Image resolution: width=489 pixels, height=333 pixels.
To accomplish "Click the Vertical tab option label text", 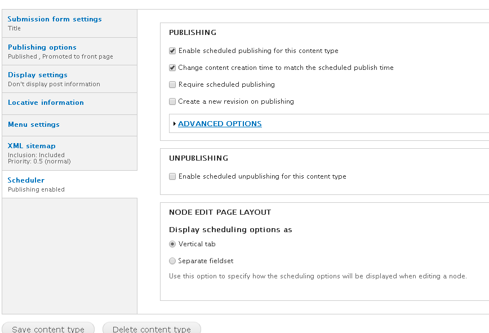I will point(197,244).
